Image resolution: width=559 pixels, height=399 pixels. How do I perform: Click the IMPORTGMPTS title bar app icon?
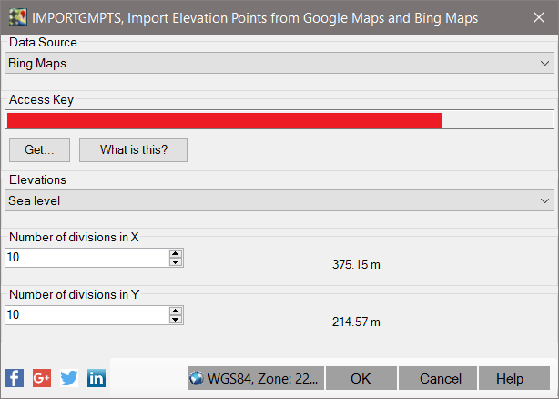pyautogui.click(x=17, y=17)
